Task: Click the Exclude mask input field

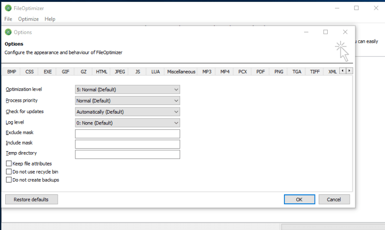Action: (127, 134)
